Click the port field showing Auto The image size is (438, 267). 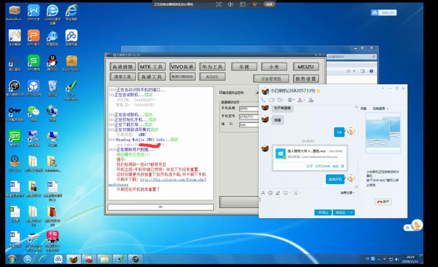pos(249,125)
